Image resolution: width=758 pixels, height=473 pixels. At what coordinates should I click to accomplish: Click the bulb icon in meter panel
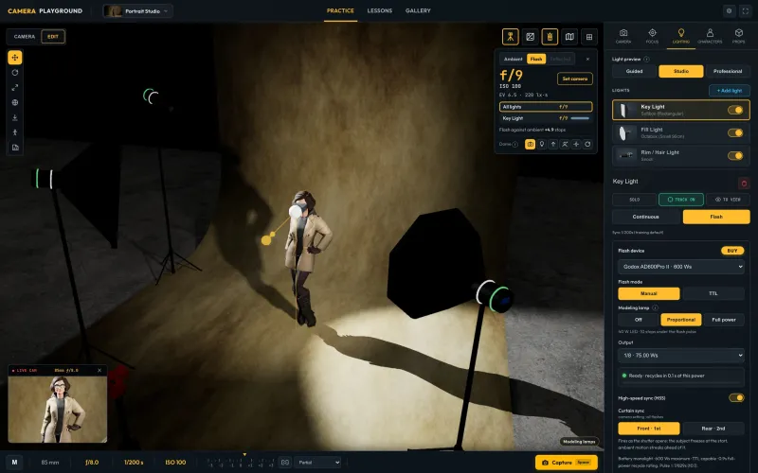pyautogui.click(x=542, y=144)
